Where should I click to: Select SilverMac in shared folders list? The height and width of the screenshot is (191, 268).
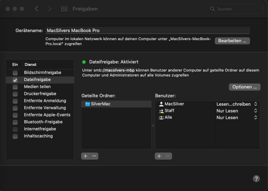[x=116, y=104]
